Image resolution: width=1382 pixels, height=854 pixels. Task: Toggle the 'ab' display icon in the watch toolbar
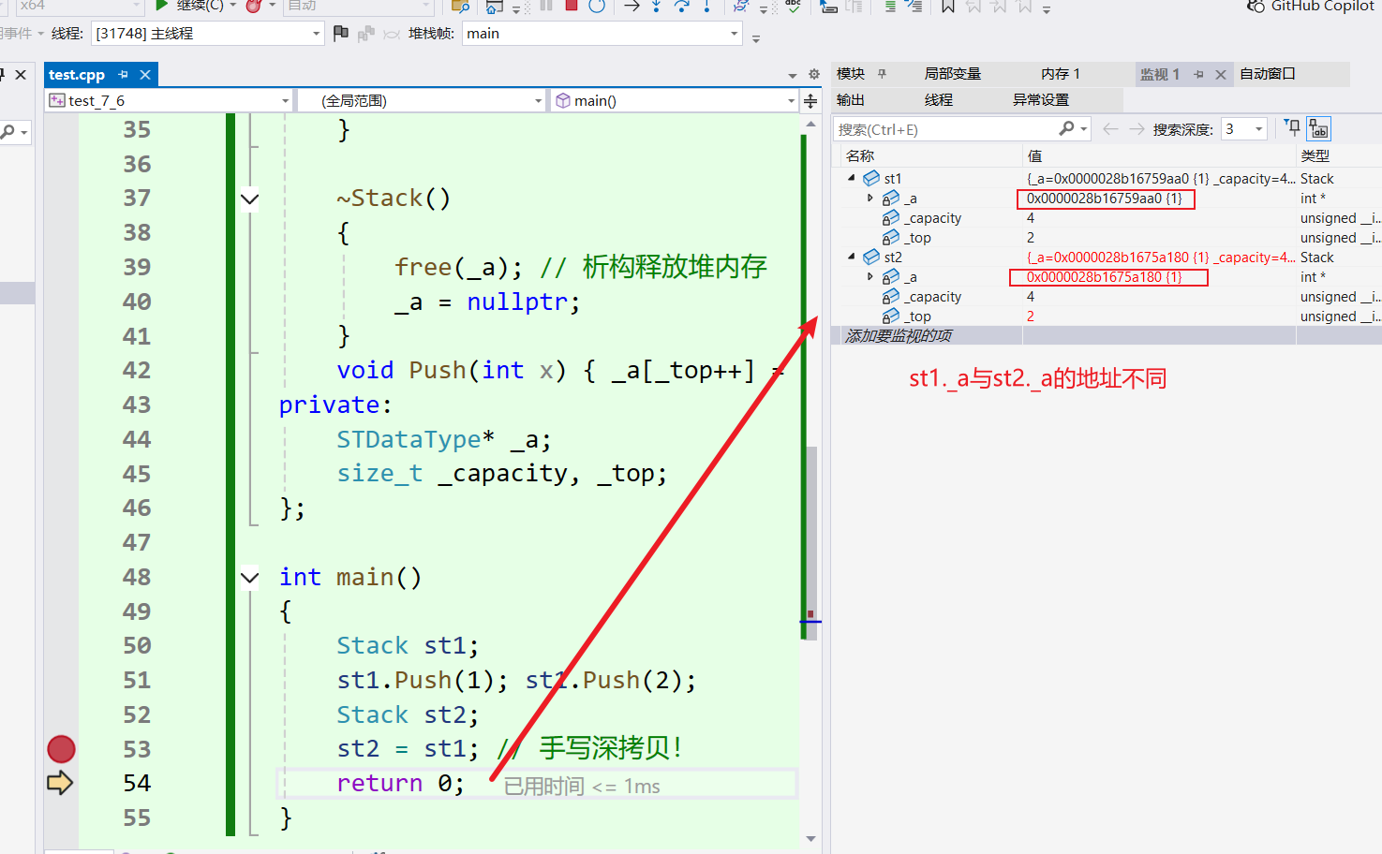point(1319,128)
